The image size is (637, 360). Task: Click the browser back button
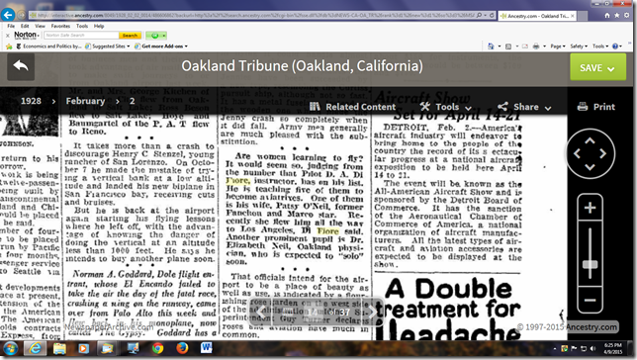pyautogui.click(x=8, y=15)
